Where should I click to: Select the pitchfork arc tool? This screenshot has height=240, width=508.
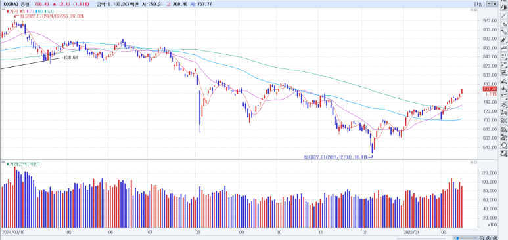[x=504, y=89]
